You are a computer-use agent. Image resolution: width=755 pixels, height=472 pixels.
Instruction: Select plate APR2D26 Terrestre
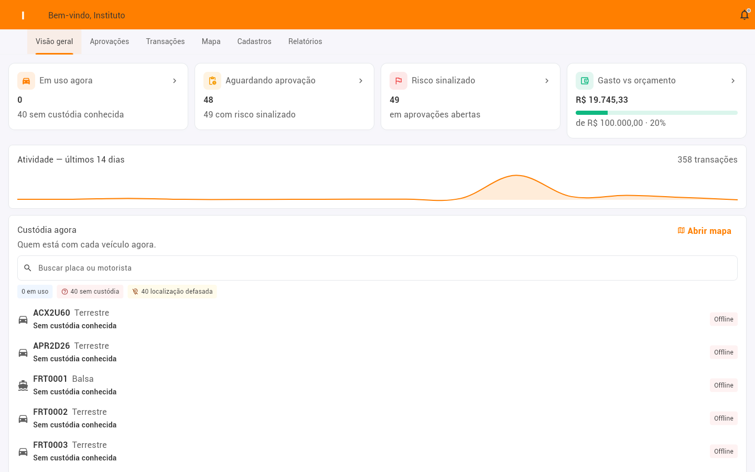pyautogui.click(x=71, y=346)
